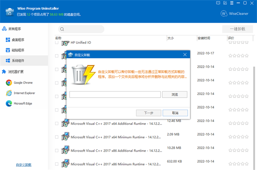Click the 一键卸载 button
Viewport: 257px width, 170px height.
click(x=237, y=29)
